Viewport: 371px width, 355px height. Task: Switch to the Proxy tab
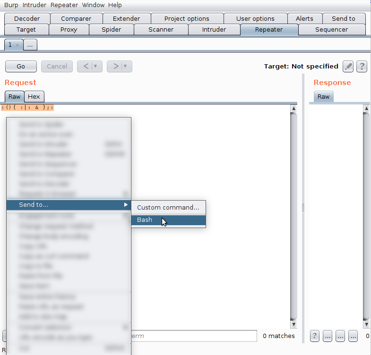[x=69, y=30]
